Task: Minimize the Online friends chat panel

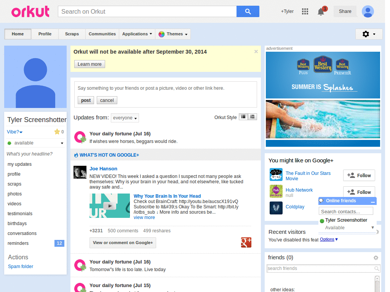Action: pos(372,202)
